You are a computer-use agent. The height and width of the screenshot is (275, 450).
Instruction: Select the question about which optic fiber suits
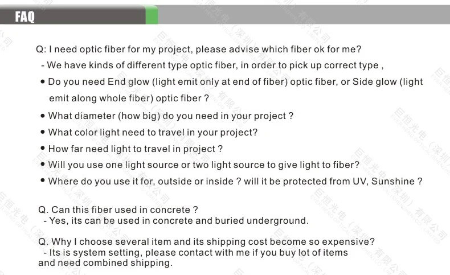point(199,50)
